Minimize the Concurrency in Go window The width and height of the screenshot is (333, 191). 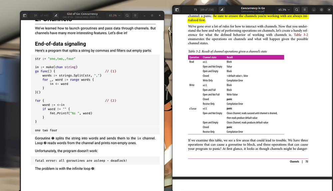[314, 10]
